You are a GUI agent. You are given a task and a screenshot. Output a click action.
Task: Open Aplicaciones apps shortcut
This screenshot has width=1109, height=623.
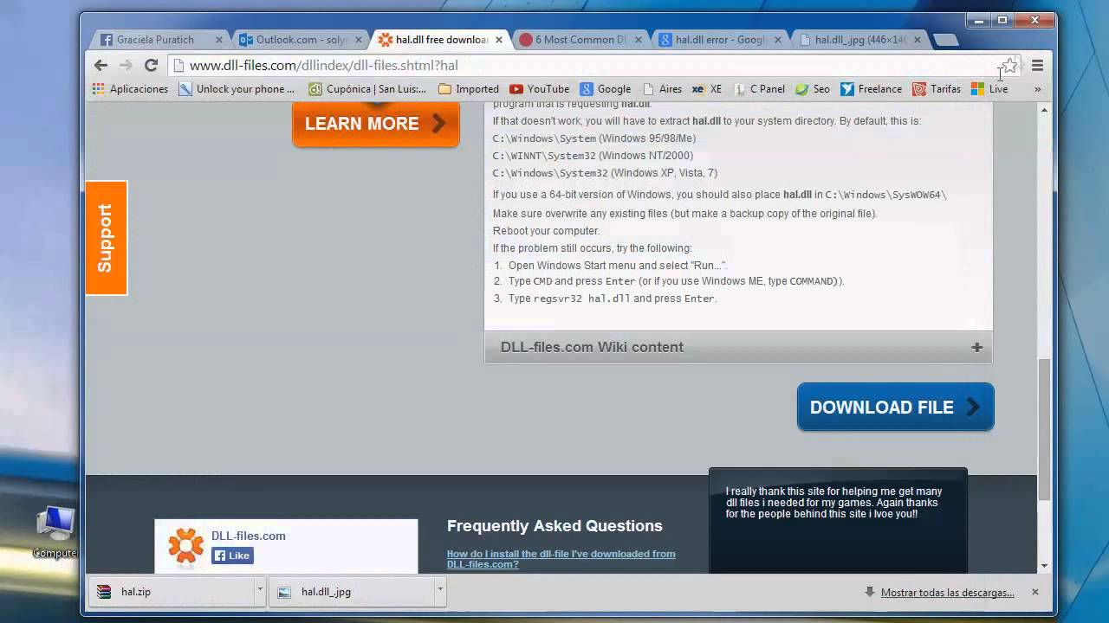130,89
